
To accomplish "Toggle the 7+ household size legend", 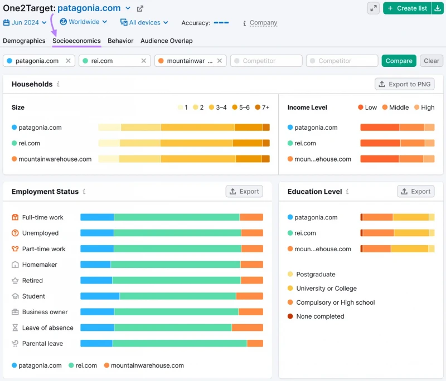I will click(x=262, y=108).
